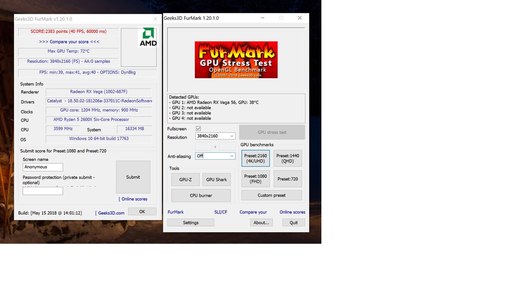This screenshot has height=298, width=530.
Task: Click the SCORE:2383 points text
Action: click(x=68, y=31)
